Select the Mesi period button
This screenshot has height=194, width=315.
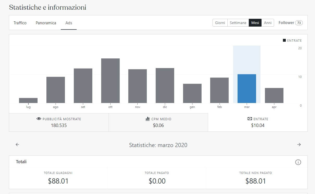point(255,23)
